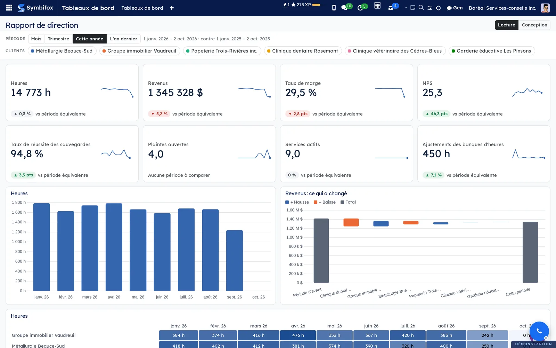
Task: Switch to Conception mode
Action: pos(534,25)
